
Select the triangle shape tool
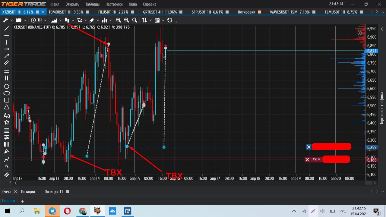pos(7,107)
